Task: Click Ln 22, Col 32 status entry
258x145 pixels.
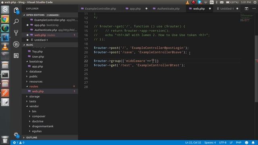Action: [x=193, y=143]
